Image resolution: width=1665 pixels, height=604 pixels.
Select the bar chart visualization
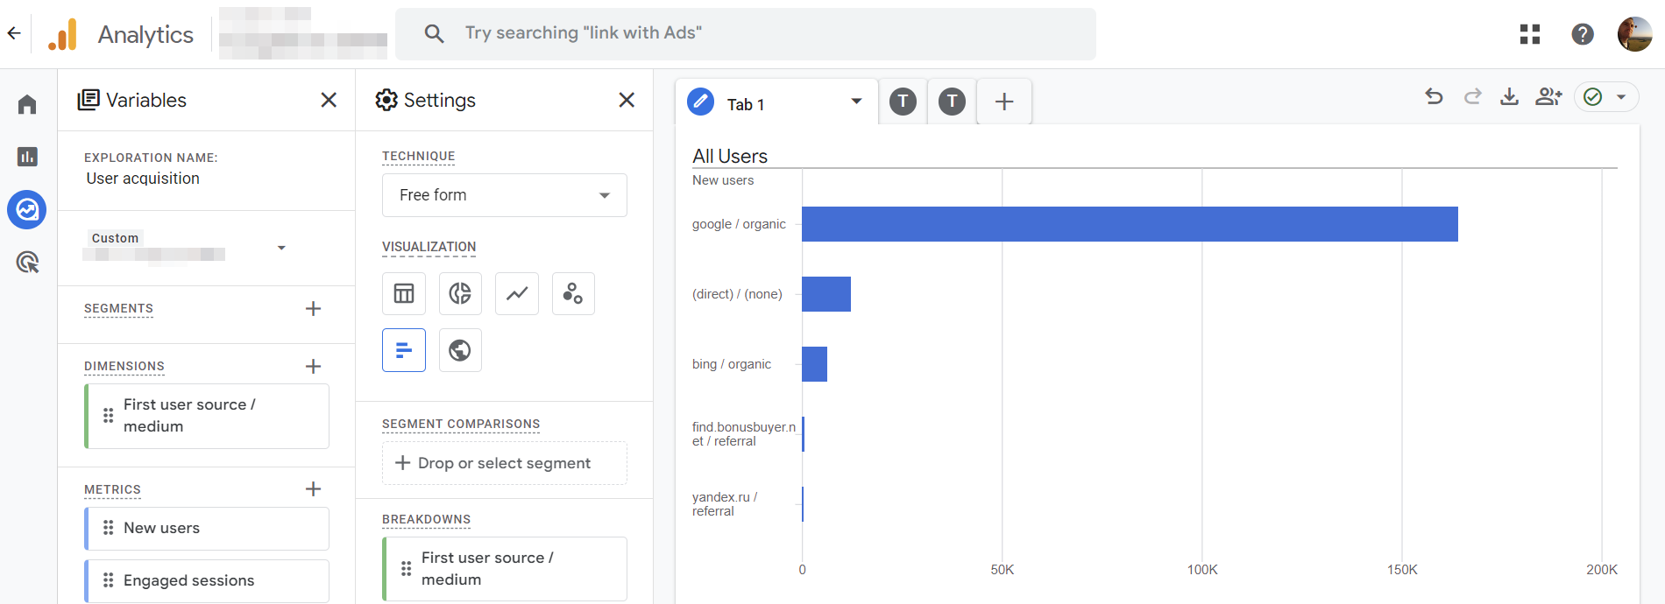pos(404,350)
